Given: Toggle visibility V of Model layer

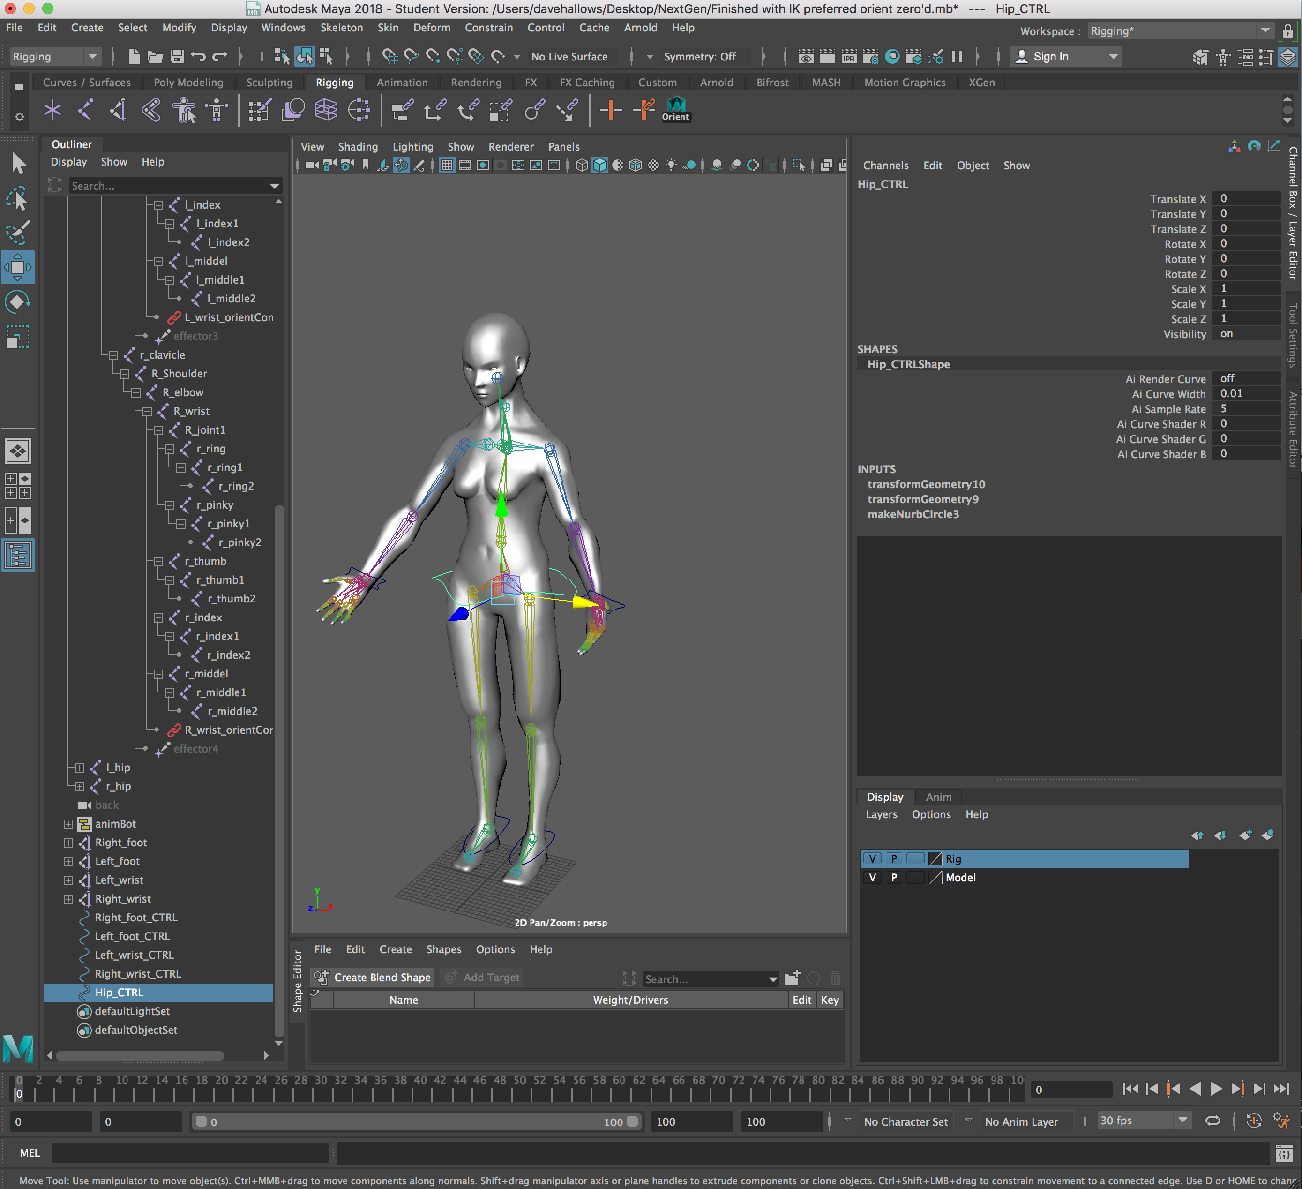Looking at the screenshot, I should tap(873, 878).
